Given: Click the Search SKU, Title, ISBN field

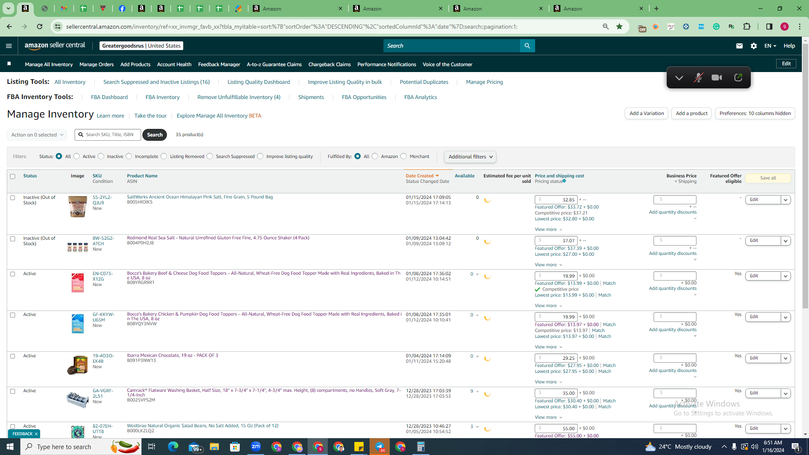Looking at the screenshot, I should (x=108, y=135).
